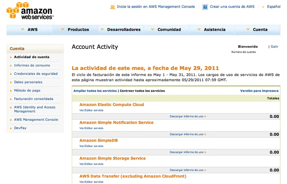Click the AWS Management Console sign-in icon
This screenshot has height=184, width=287.
113,7
